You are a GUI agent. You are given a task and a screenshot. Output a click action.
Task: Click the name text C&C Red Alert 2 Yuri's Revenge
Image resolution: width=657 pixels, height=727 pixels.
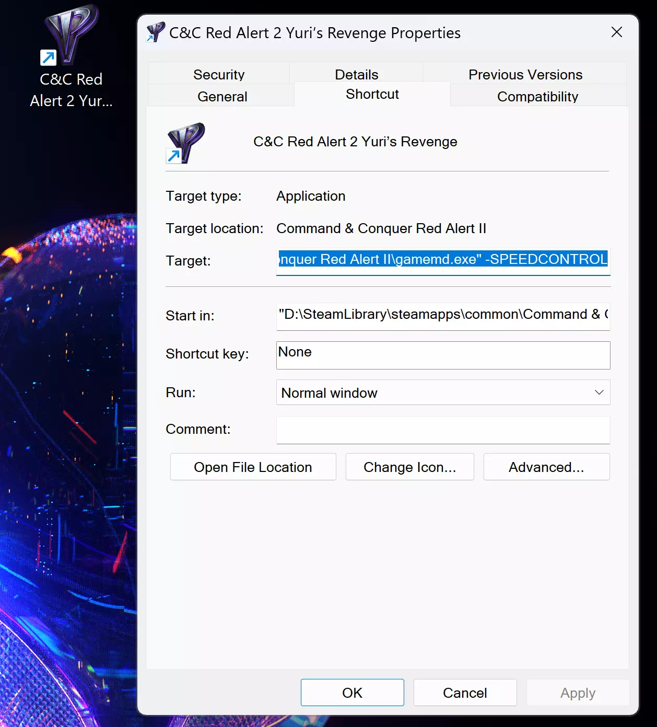click(355, 142)
